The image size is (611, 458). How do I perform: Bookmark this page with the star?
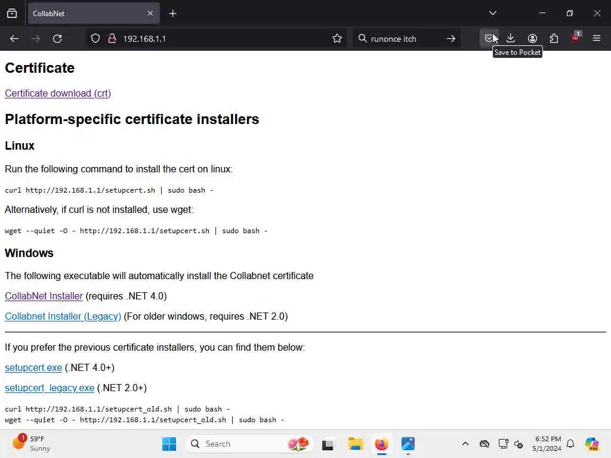(337, 39)
